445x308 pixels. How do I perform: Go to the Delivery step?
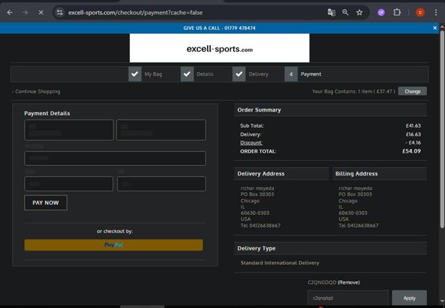coord(259,74)
